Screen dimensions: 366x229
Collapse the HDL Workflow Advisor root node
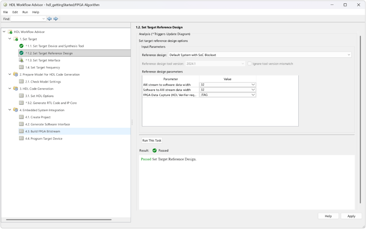(4, 32)
